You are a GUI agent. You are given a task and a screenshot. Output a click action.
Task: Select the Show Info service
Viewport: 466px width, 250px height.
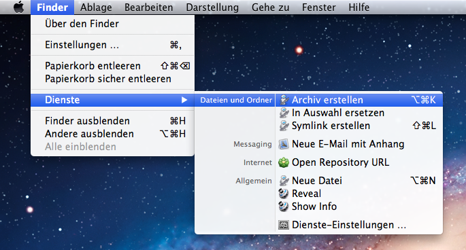point(359,207)
